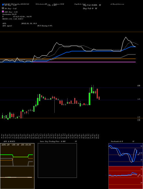143x189 pixels.
Task: Click 'ADX: 20 +DY: 50 -DY: 33.33' header
Action: [x=16, y=145]
